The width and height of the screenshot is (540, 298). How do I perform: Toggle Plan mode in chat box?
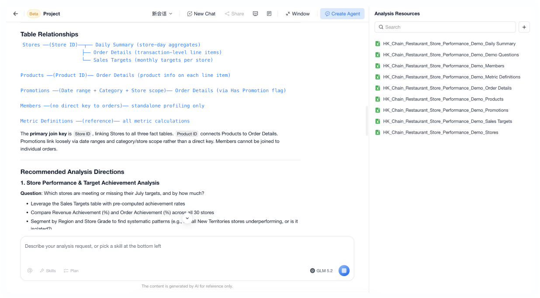click(x=71, y=270)
